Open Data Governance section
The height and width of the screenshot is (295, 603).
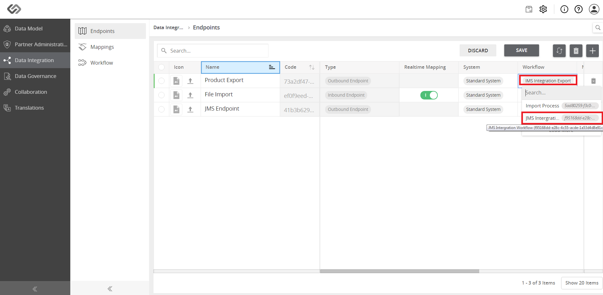point(35,76)
